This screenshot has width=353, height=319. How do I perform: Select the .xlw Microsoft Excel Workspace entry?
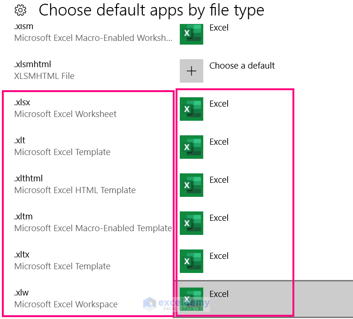point(66,298)
